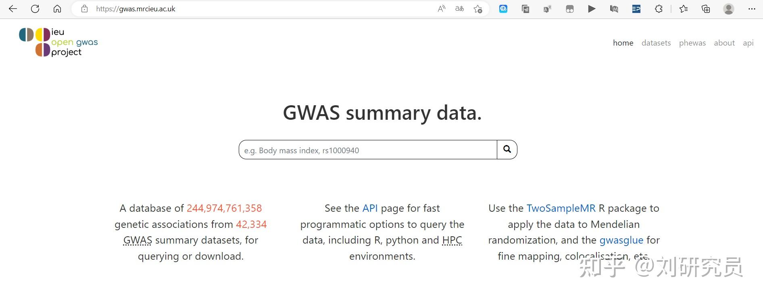Click the IEU Open GWAS Project logo
This screenshot has width=763, height=298.
click(x=58, y=42)
